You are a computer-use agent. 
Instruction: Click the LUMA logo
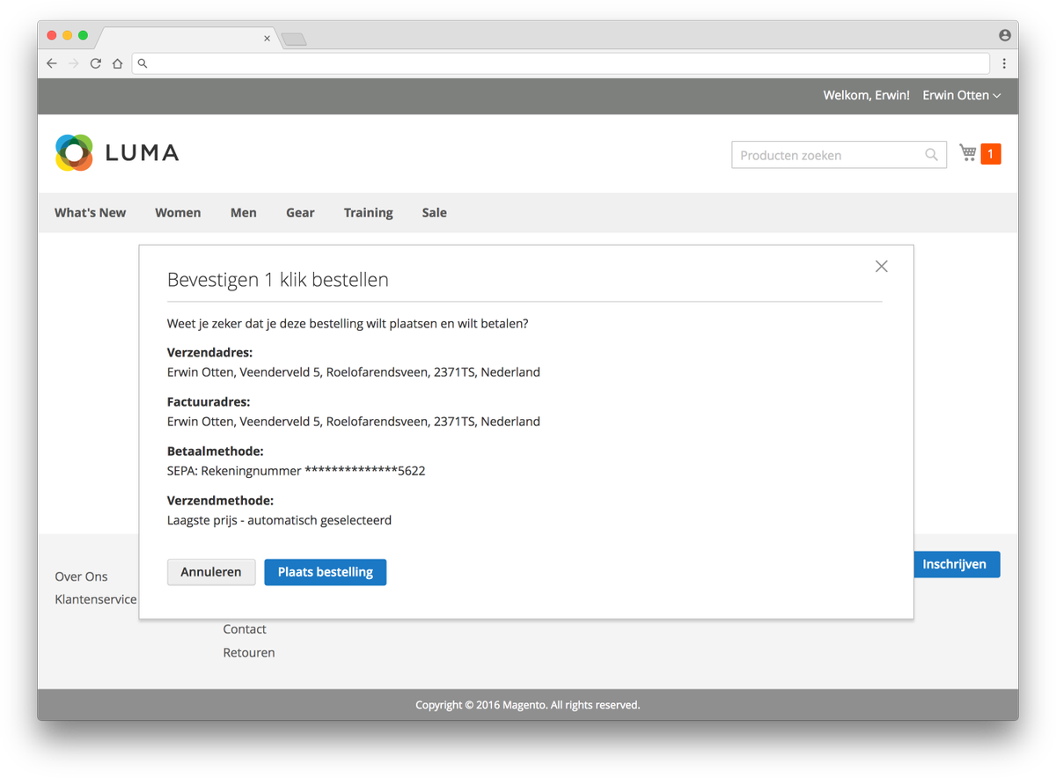[117, 153]
